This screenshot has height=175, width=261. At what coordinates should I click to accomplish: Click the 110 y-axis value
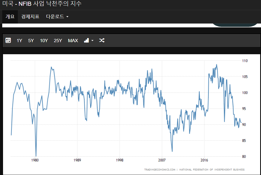(x=245, y=61)
